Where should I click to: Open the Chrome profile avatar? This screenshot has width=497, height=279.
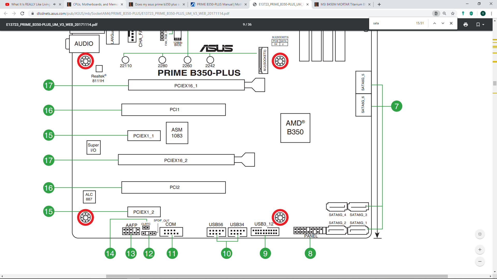pyautogui.click(x=483, y=13)
